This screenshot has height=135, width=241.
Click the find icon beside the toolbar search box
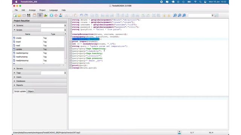coord(217,15)
